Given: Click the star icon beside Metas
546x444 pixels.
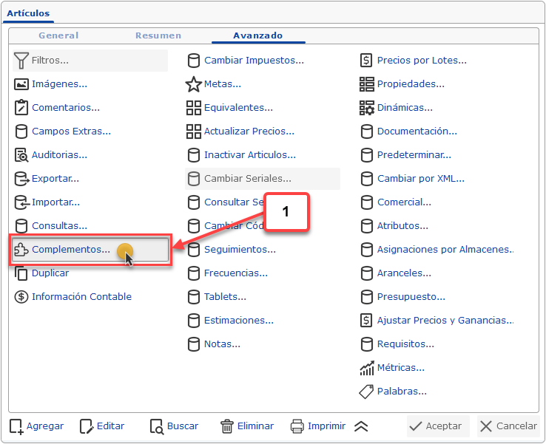Looking at the screenshot, I should [194, 83].
